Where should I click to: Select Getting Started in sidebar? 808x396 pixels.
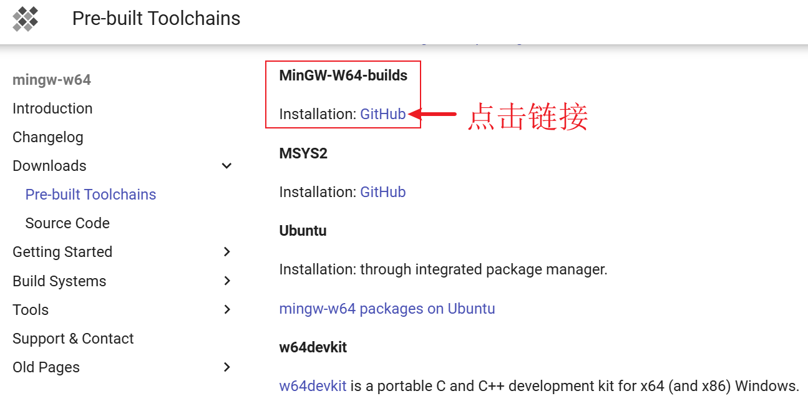coord(62,252)
